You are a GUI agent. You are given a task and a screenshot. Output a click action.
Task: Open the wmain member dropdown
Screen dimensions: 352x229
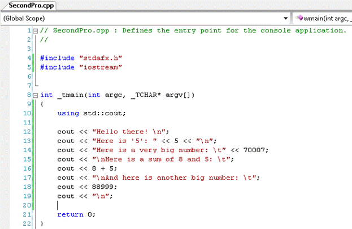[x=323, y=18]
